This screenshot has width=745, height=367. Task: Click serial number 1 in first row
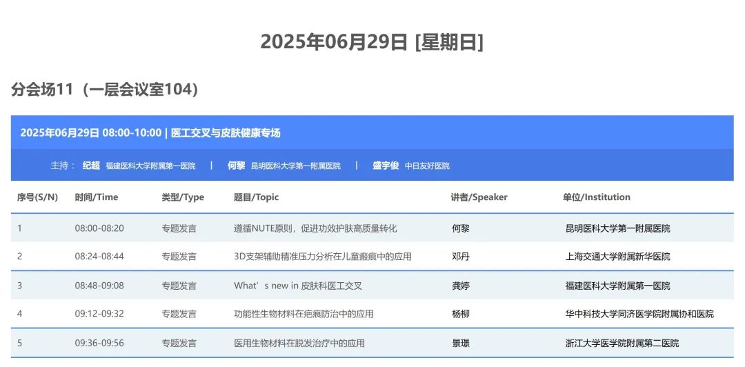point(19,228)
